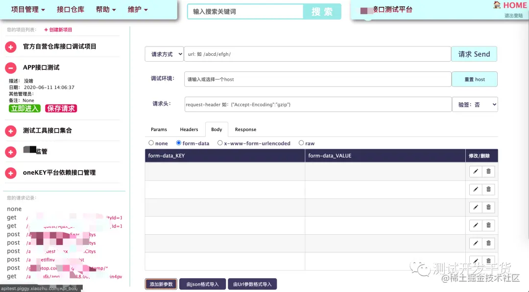Click edit pencil in fifth form-data row
Screen dimensions: 529x292
pos(476,243)
